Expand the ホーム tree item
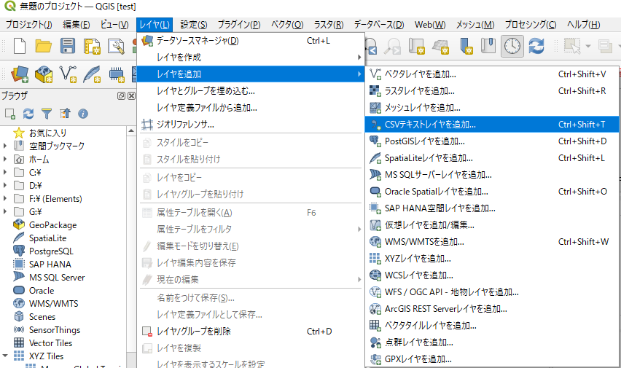The image size is (621, 368). pyautogui.click(x=6, y=160)
